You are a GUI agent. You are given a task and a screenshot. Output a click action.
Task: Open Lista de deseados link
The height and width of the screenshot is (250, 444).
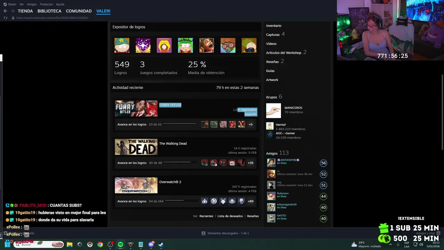click(230, 216)
